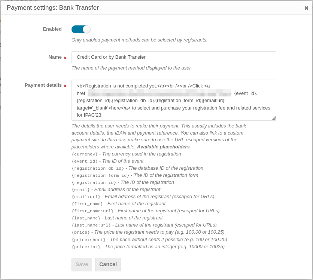Click the {currency} placeholder code

(x=85, y=154)
